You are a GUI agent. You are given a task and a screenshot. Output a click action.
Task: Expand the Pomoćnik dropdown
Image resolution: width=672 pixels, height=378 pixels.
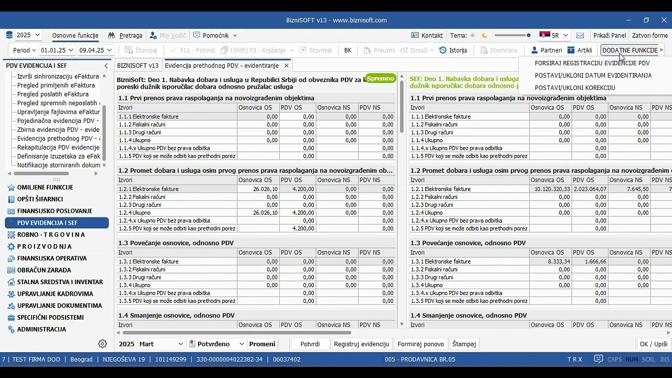click(x=235, y=35)
